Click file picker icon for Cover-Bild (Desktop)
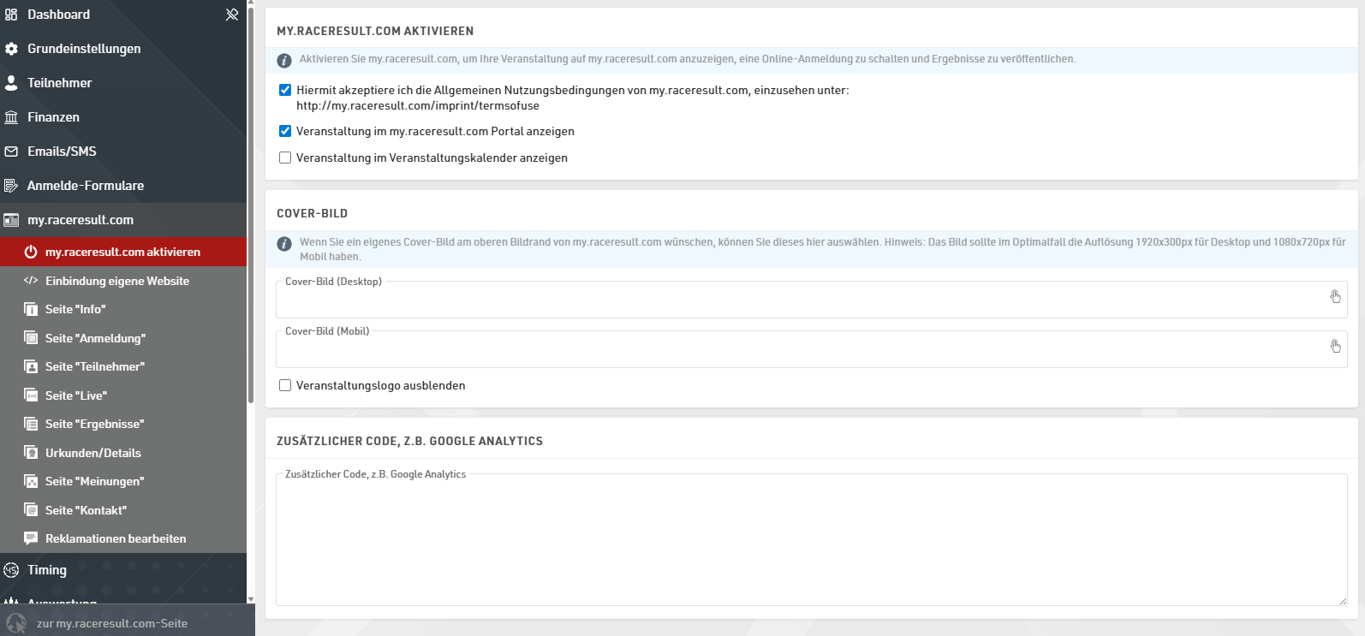 click(x=1335, y=297)
